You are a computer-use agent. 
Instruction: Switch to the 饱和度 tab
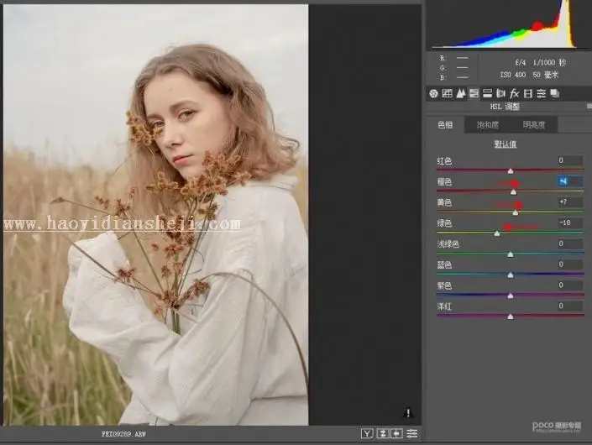[487, 125]
